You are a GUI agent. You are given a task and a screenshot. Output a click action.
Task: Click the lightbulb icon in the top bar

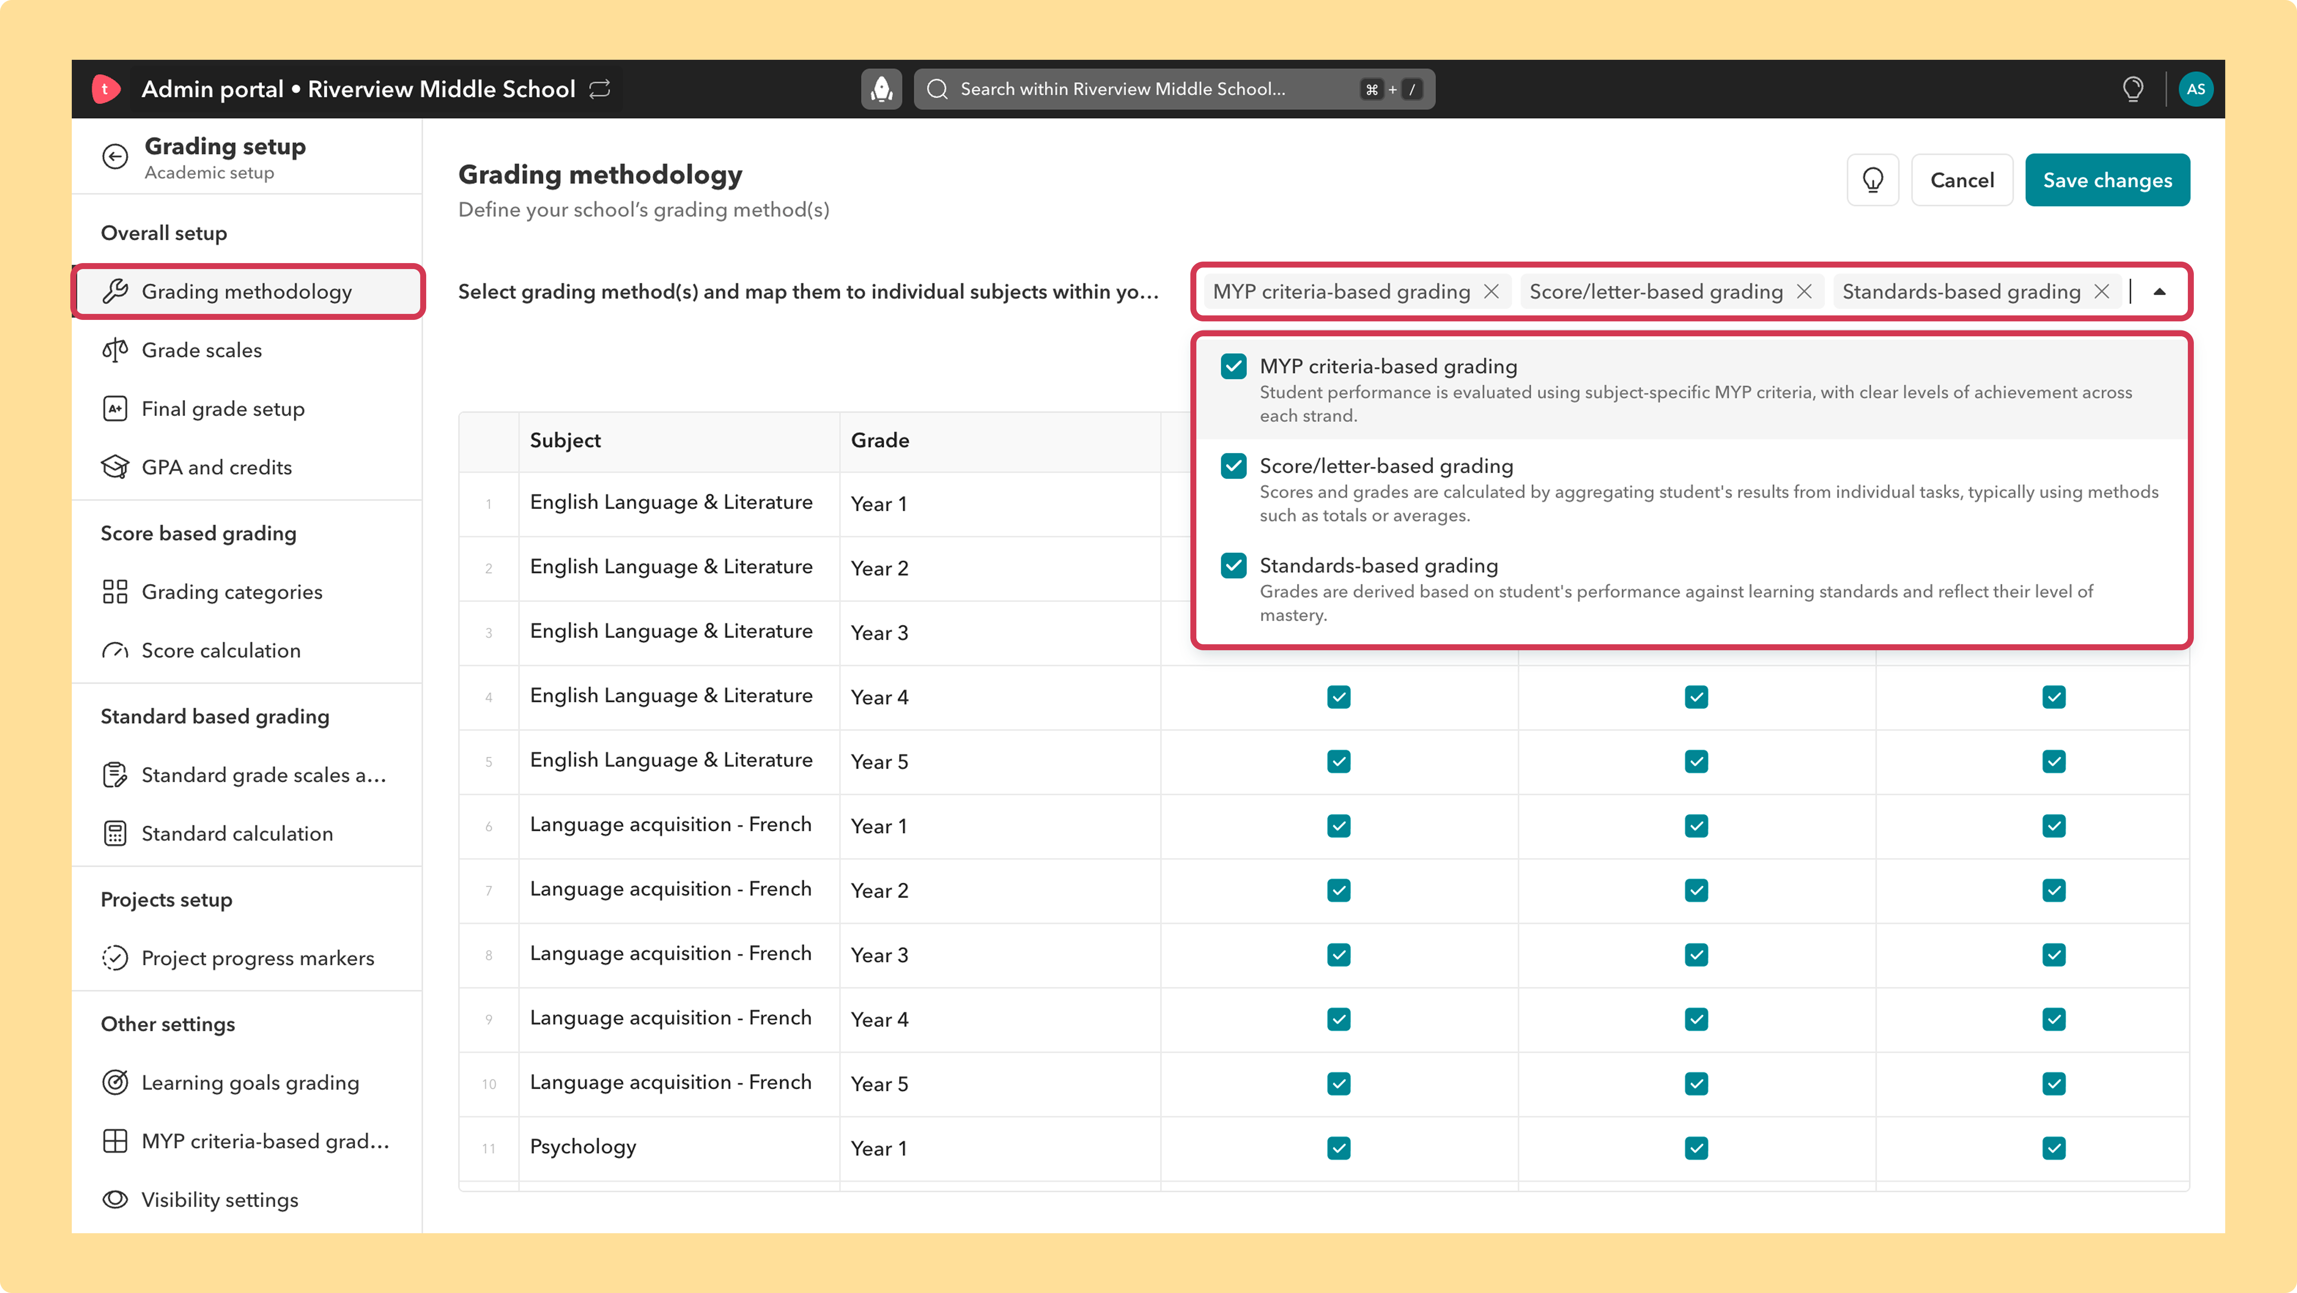click(x=2133, y=89)
